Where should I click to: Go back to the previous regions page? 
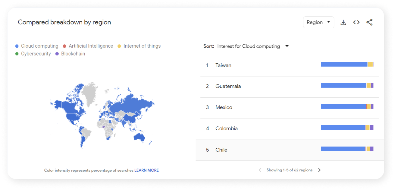(x=260, y=170)
